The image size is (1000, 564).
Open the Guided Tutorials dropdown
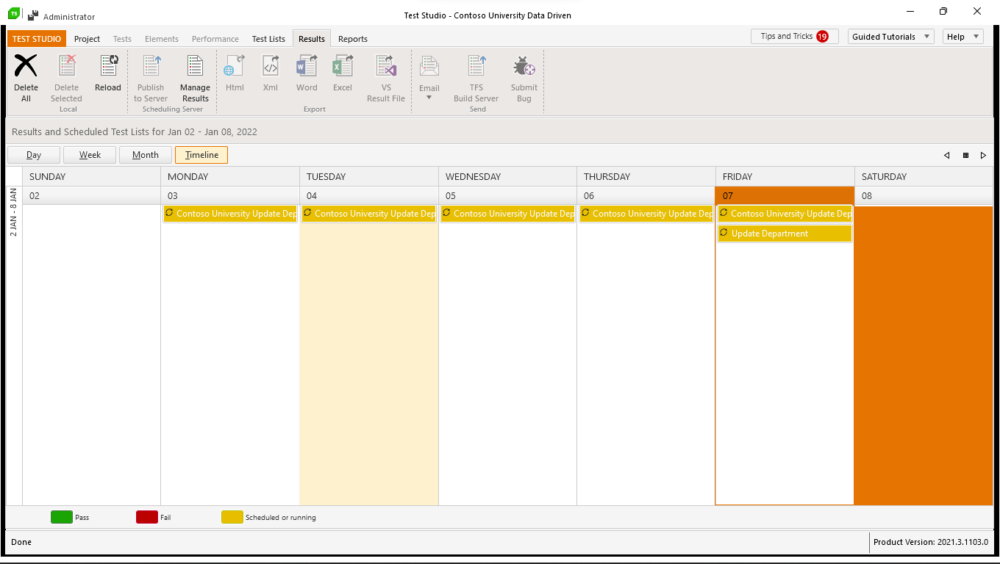(x=890, y=37)
